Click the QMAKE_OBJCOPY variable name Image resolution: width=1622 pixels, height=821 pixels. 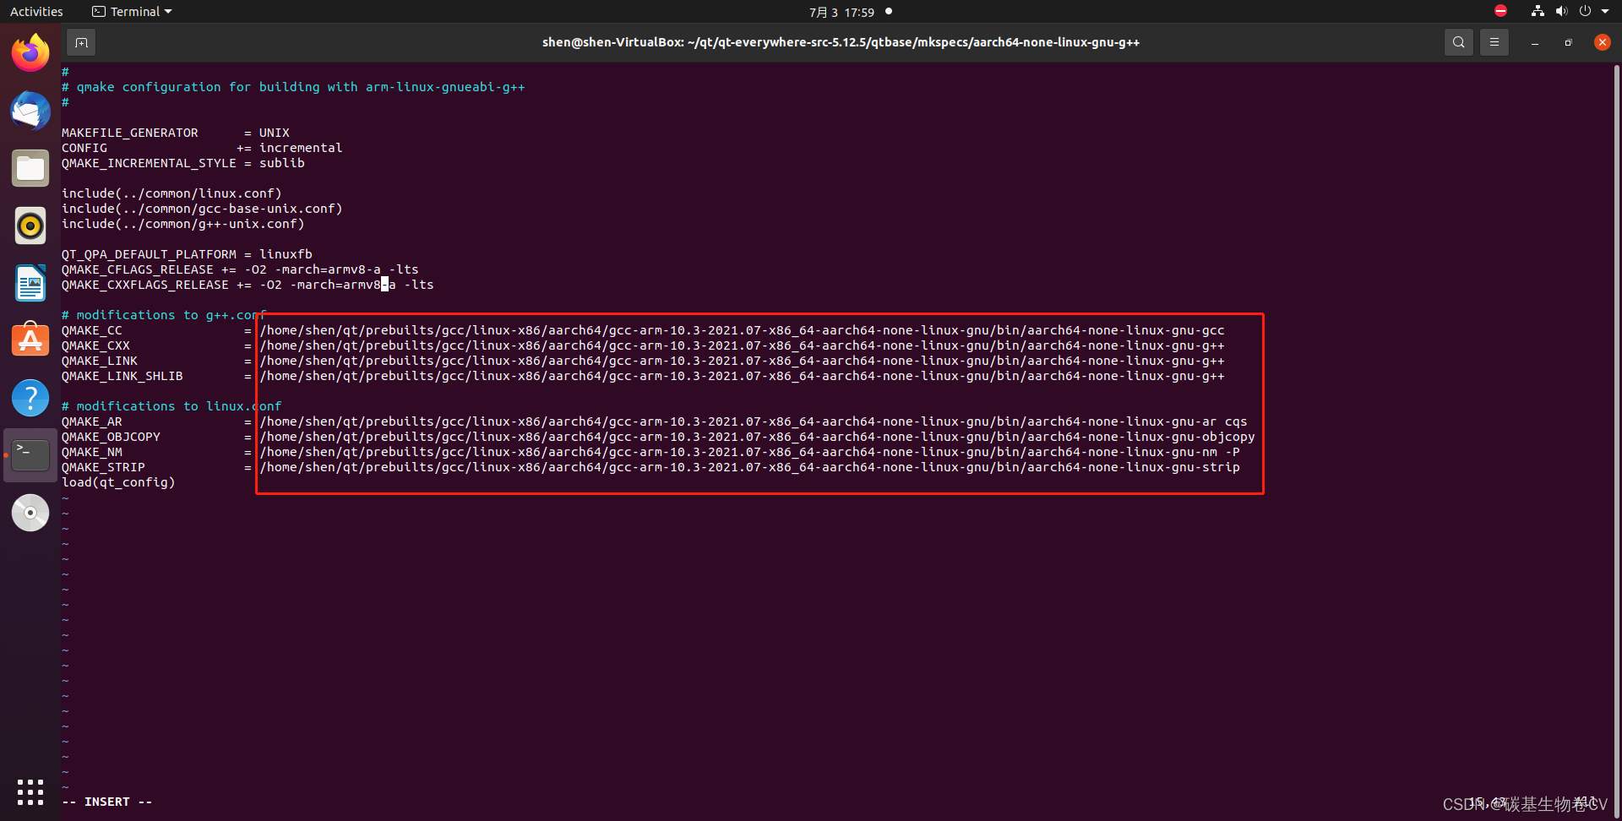tap(111, 437)
